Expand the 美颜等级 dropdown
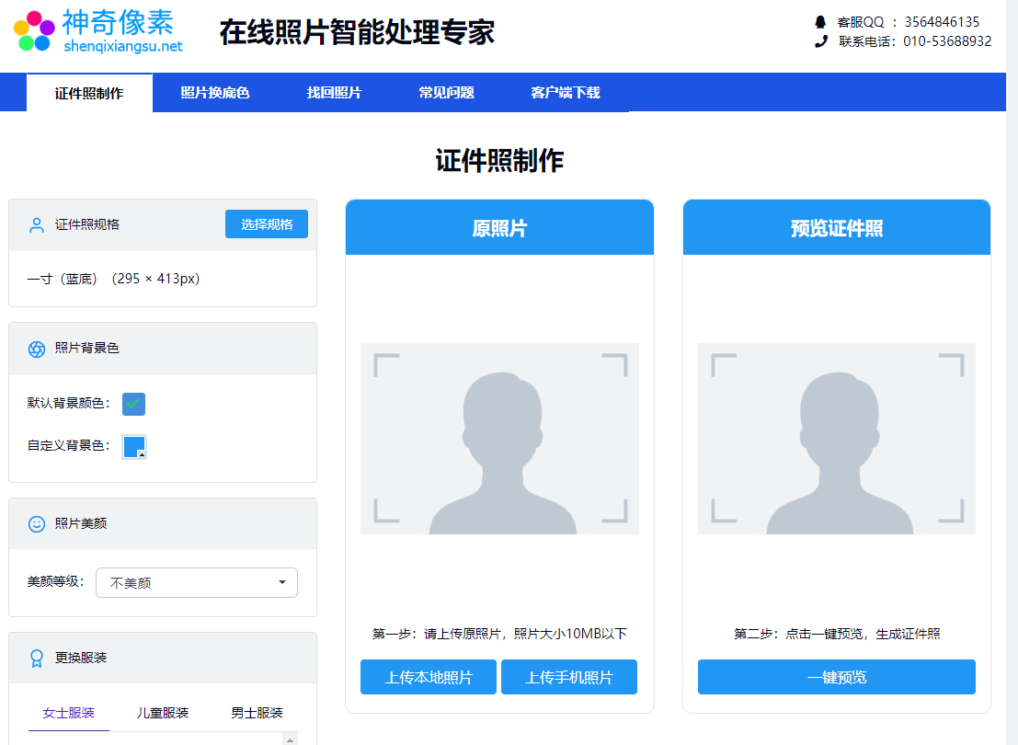Viewport: 1018px width, 745px height. click(x=197, y=582)
